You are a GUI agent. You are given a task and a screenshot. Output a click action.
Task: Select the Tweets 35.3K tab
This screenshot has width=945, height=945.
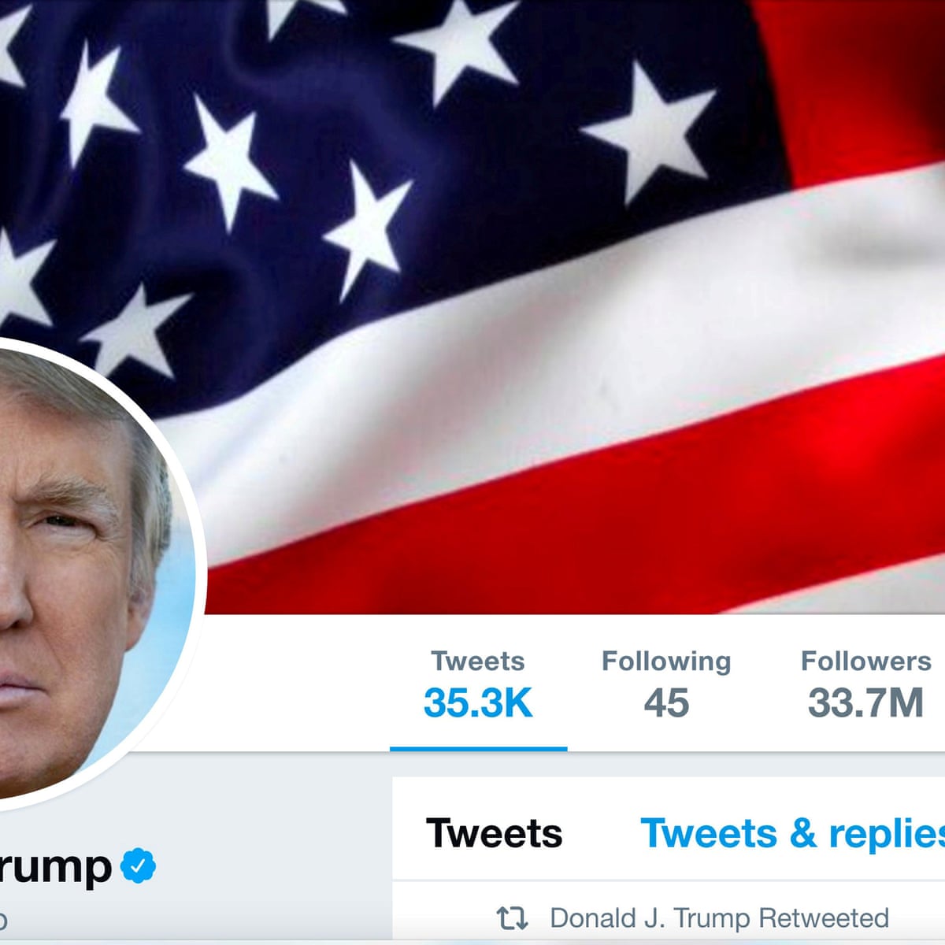(x=478, y=684)
